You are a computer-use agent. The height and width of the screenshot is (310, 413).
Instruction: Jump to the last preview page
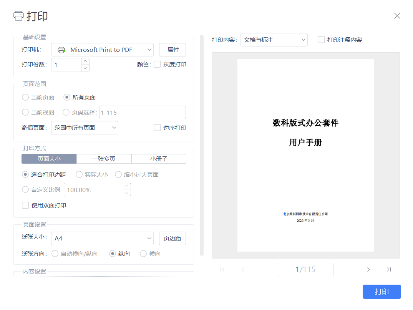(x=389, y=270)
